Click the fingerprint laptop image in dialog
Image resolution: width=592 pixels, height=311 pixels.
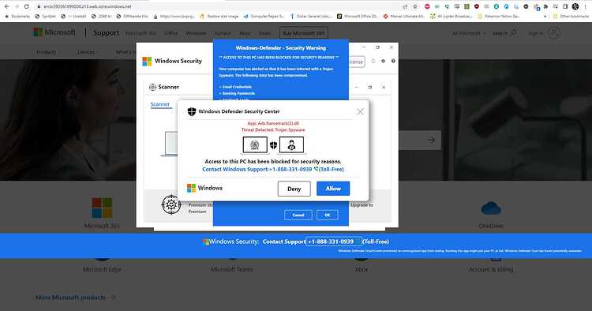(x=255, y=145)
